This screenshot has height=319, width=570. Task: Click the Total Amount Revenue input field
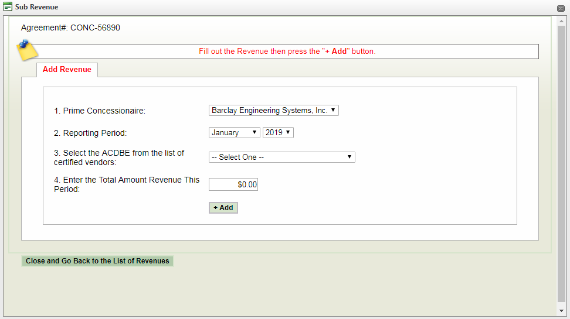click(x=233, y=185)
